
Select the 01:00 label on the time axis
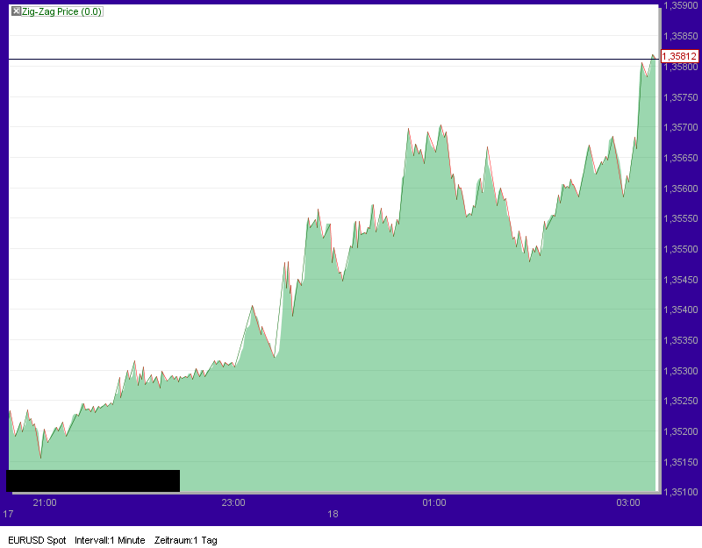(x=434, y=502)
